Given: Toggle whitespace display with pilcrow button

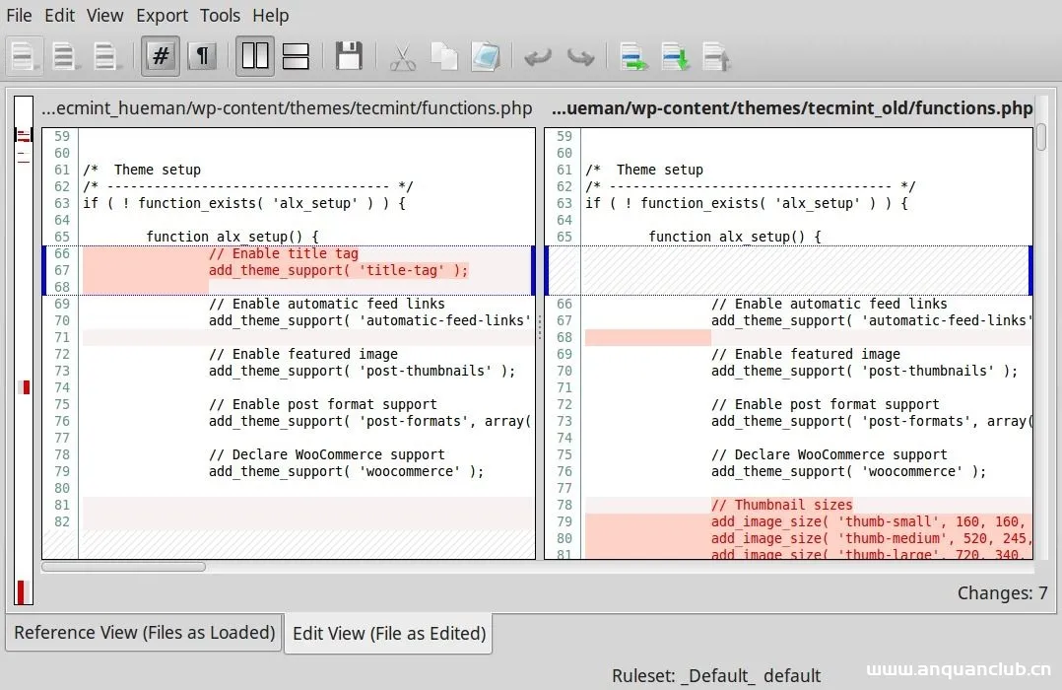Looking at the screenshot, I should (x=202, y=55).
